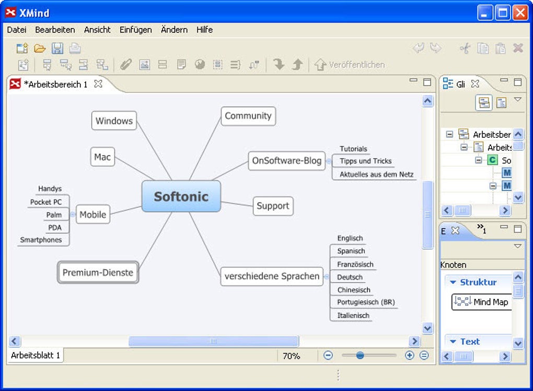533x391 pixels.
Task: Delete the selected topic with the X icon
Action: [518, 48]
